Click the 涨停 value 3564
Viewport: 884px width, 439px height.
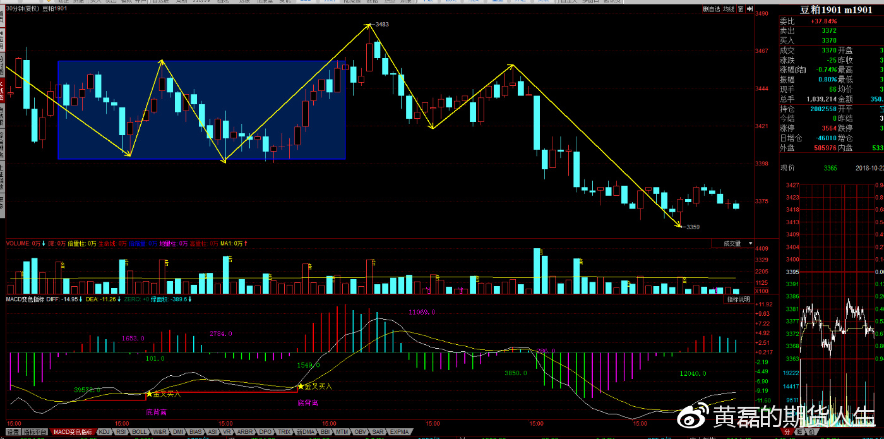tap(829, 128)
